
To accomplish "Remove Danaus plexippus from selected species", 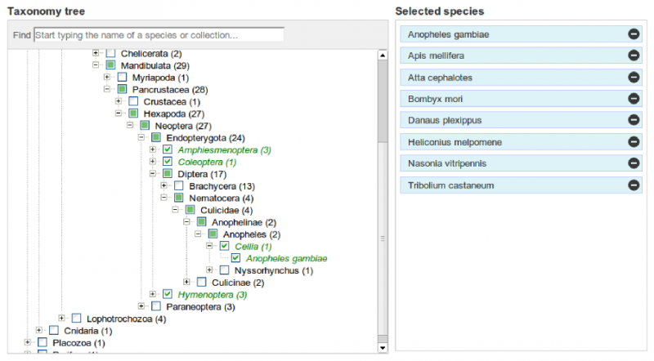I will (x=634, y=120).
